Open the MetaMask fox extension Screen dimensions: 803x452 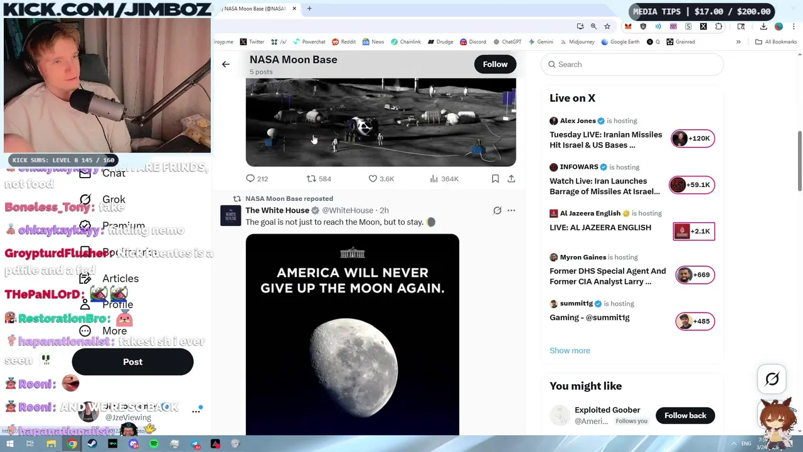tap(628, 26)
